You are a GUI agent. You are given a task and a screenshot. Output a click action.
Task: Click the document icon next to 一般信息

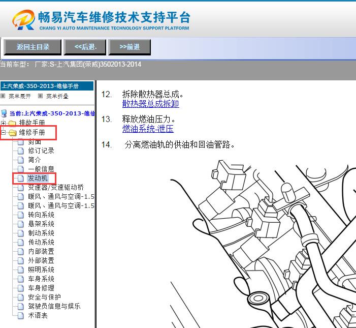click(x=21, y=169)
